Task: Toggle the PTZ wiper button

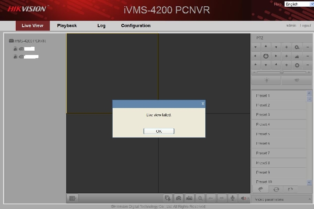Action: click(297, 80)
